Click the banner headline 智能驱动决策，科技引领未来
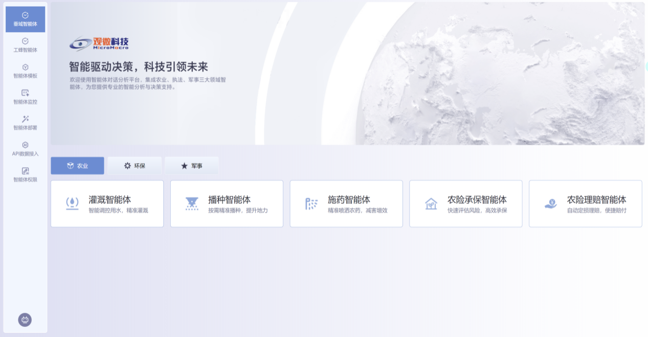 point(139,67)
